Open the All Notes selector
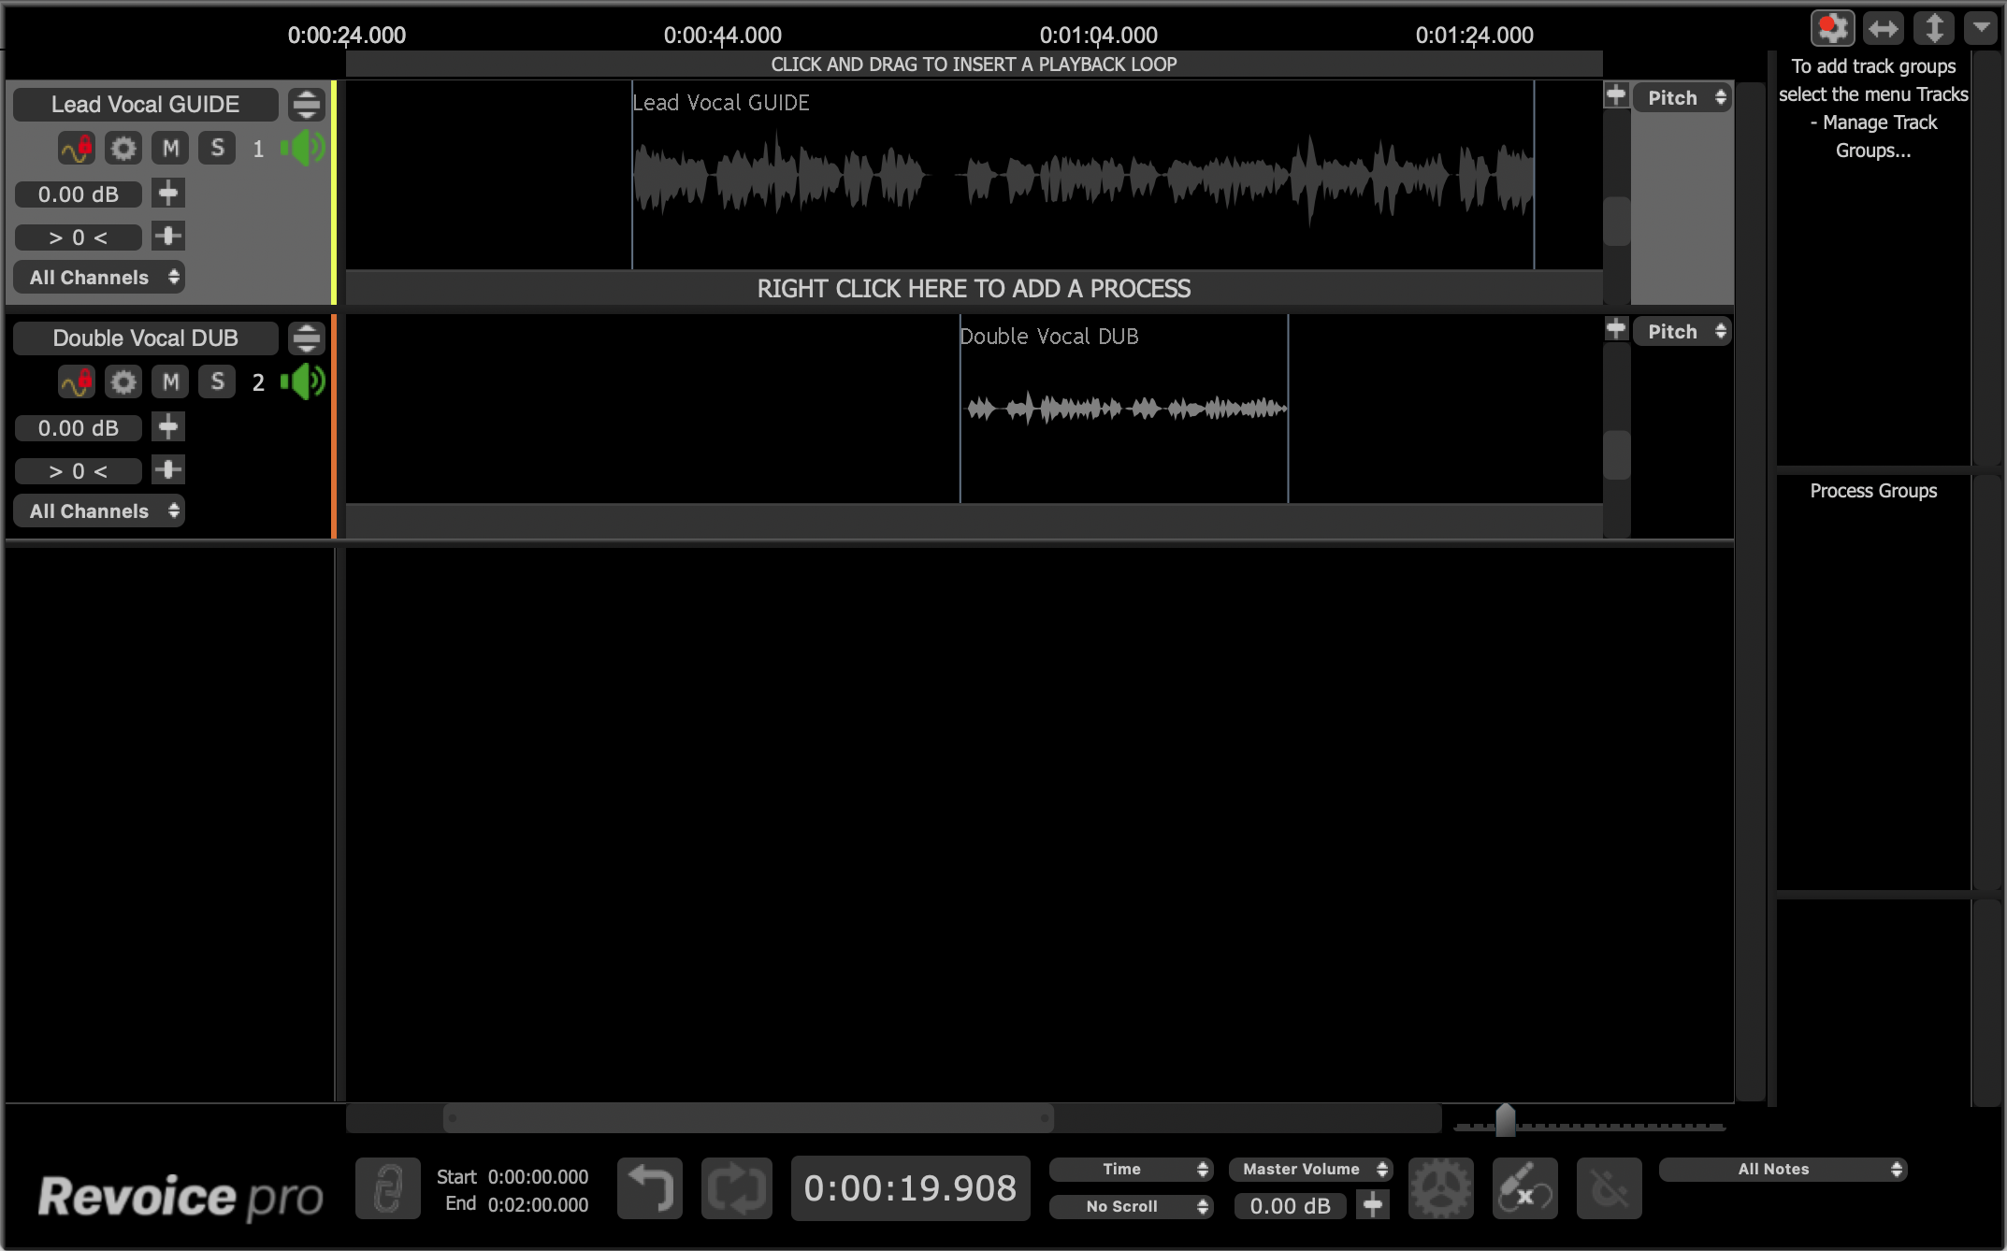This screenshot has height=1251, width=2007. (x=1783, y=1169)
